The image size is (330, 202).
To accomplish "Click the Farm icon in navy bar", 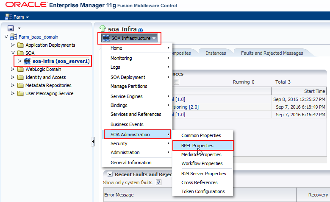I will pos(8,17).
